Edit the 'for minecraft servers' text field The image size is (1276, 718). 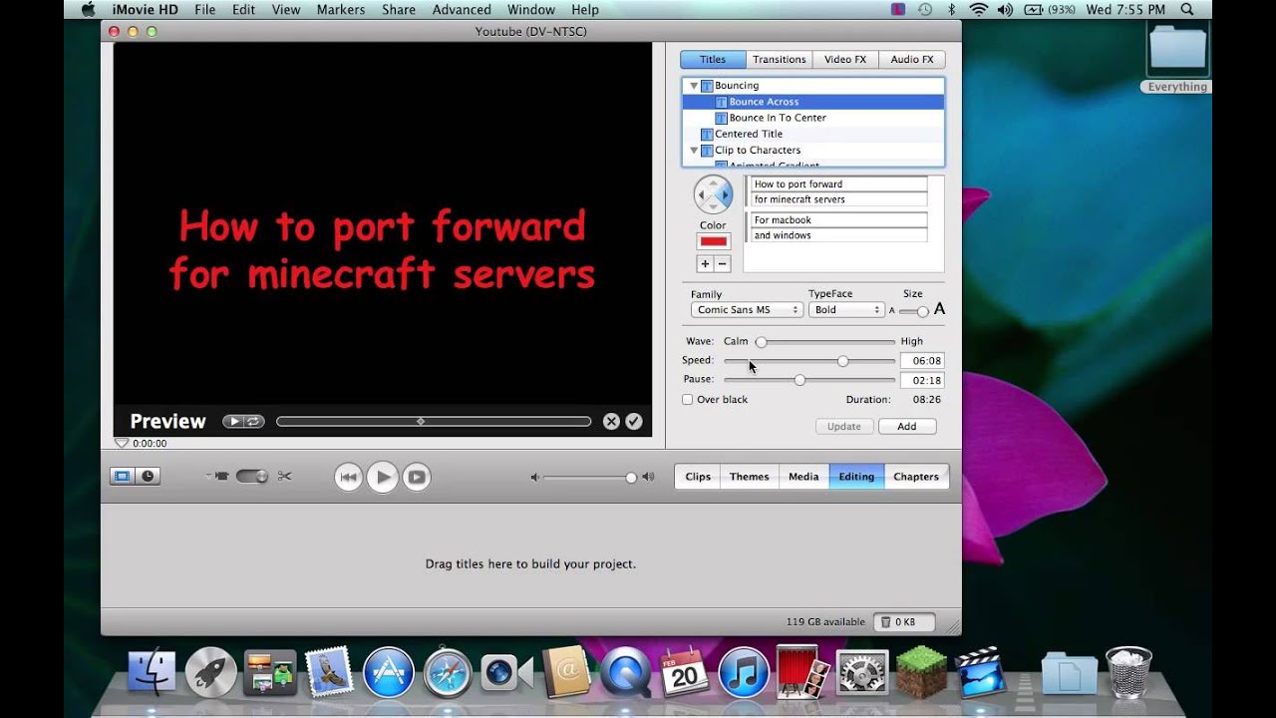pyautogui.click(x=838, y=199)
